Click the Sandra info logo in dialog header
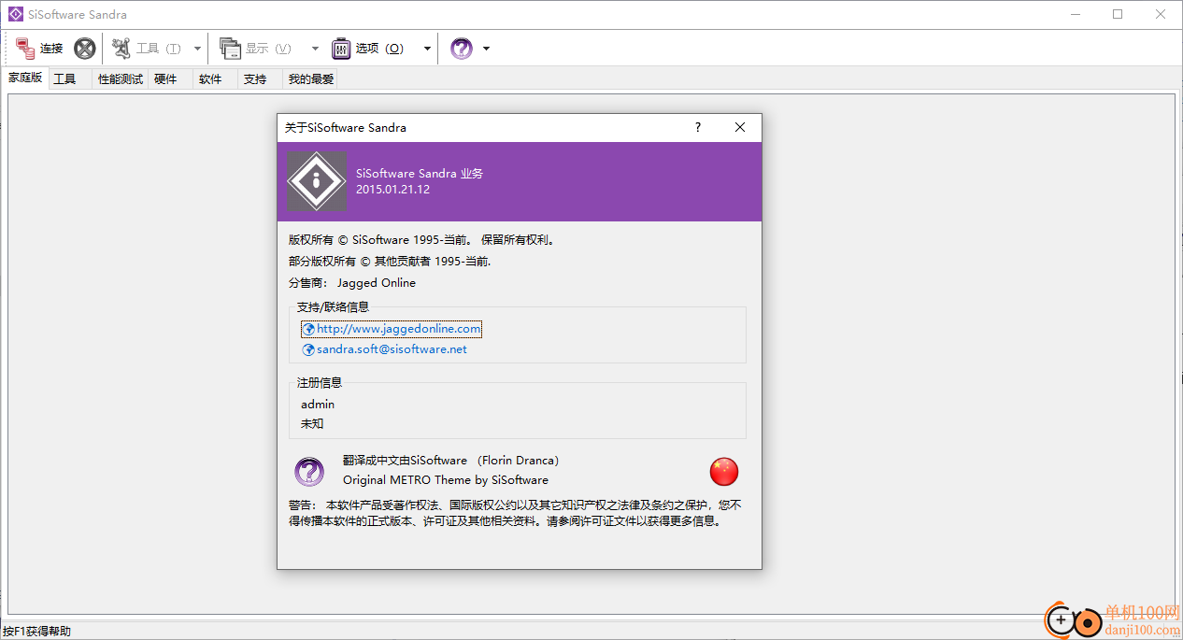 pyautogui.click(x=316, y=181)
